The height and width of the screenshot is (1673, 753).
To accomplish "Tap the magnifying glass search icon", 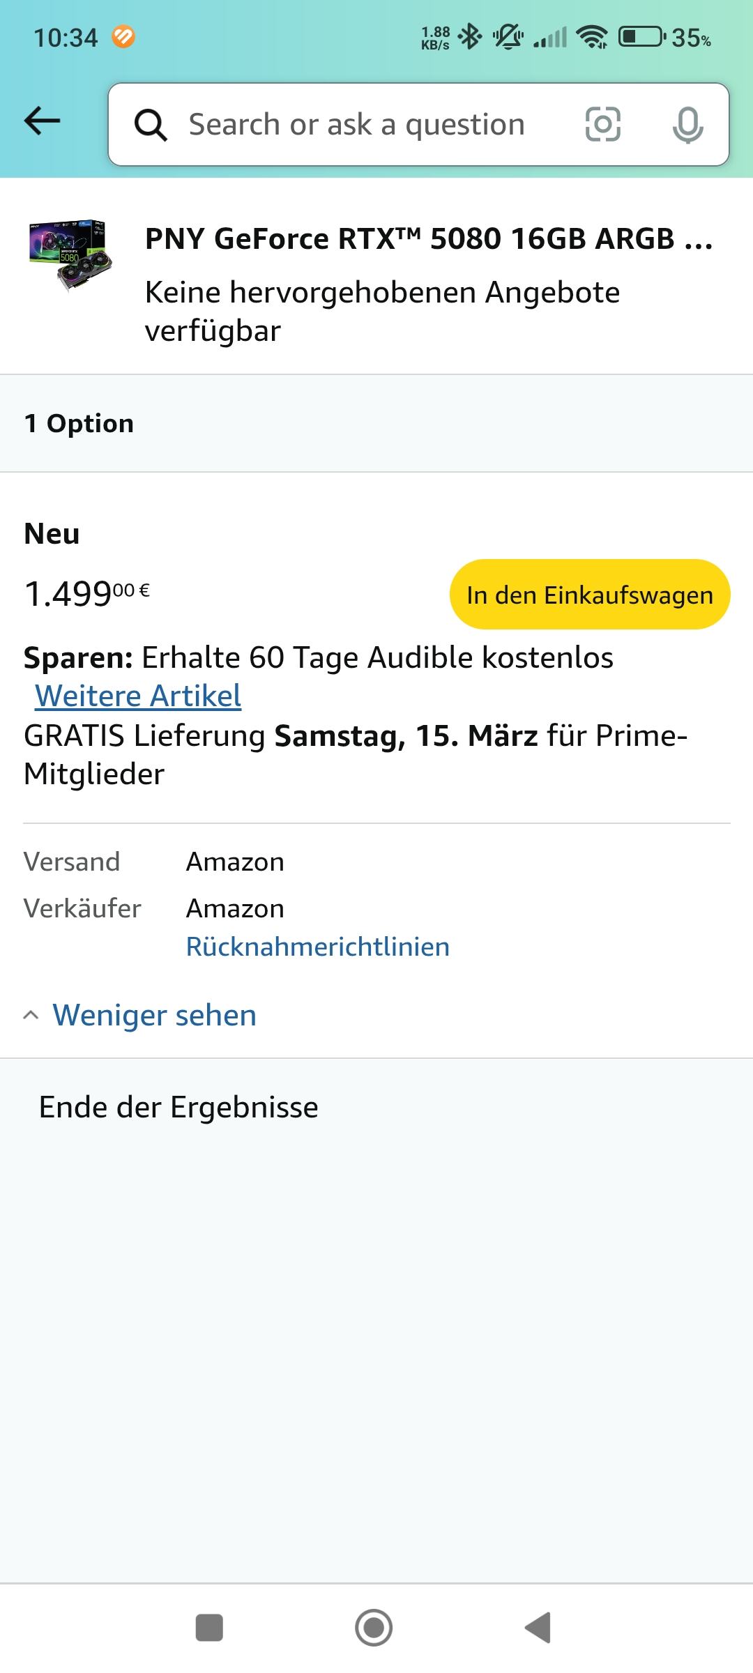I will [151, 125].
